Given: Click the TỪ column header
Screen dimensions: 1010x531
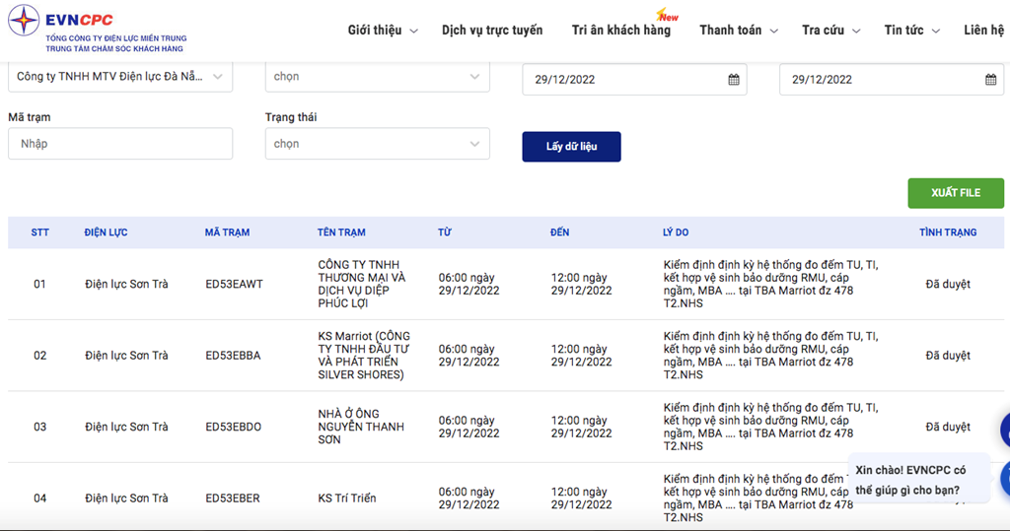Looking at the screenshot, I should 445,232.
